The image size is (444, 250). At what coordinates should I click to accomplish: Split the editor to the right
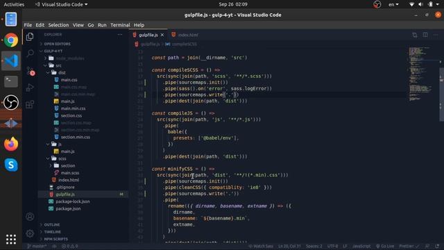[x=425, y=35]
